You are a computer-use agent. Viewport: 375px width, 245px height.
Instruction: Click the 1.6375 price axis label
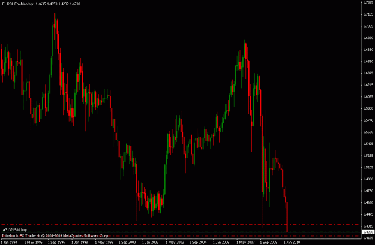pos(368,73)
